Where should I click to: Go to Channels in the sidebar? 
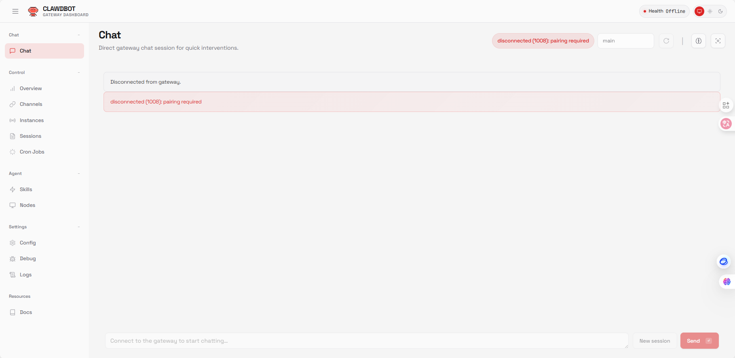[x=44, y=104]
